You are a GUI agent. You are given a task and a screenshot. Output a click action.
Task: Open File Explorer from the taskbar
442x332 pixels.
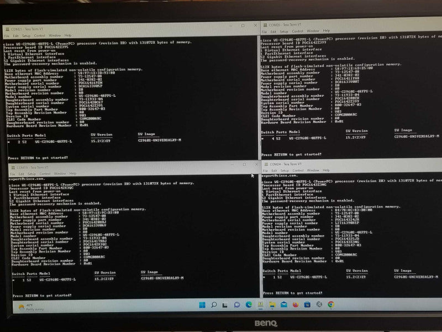(x=272, y=304)
